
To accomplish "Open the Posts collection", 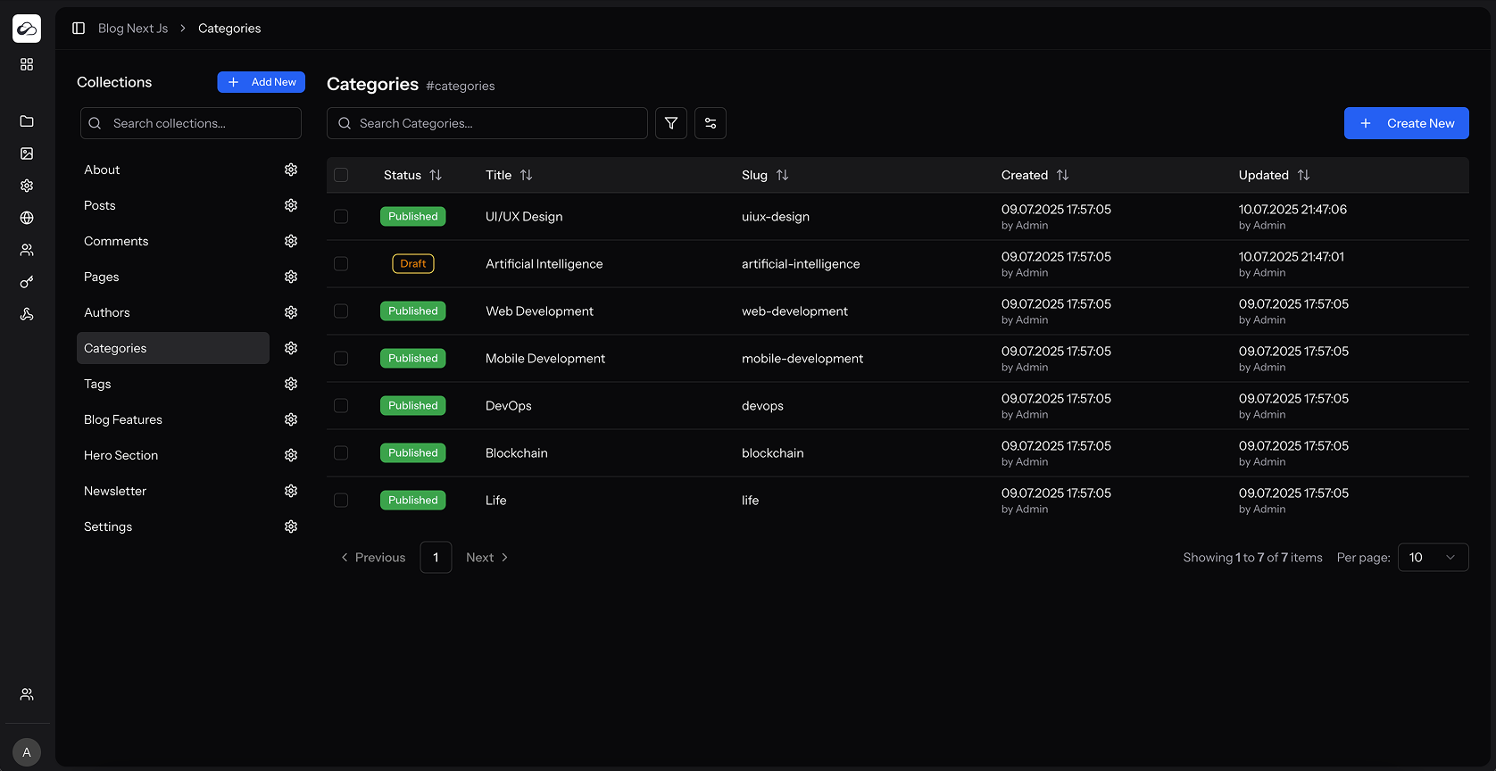I will (x=173, y=205).
